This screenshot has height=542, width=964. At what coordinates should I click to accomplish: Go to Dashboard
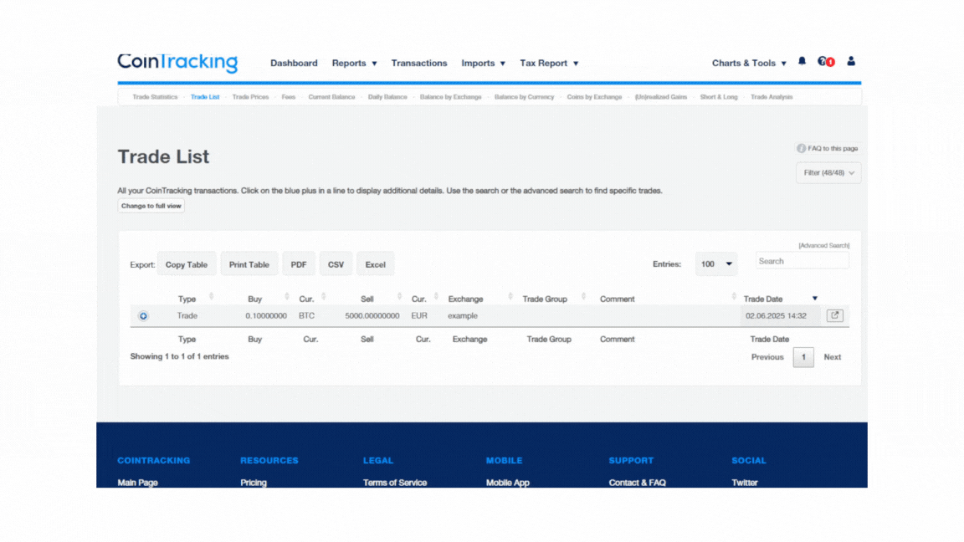[x=294, y=64]
